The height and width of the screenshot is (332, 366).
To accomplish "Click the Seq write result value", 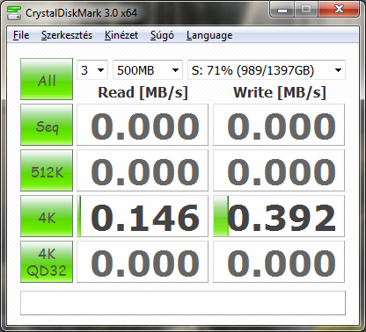I will click(x=279, y=125).
